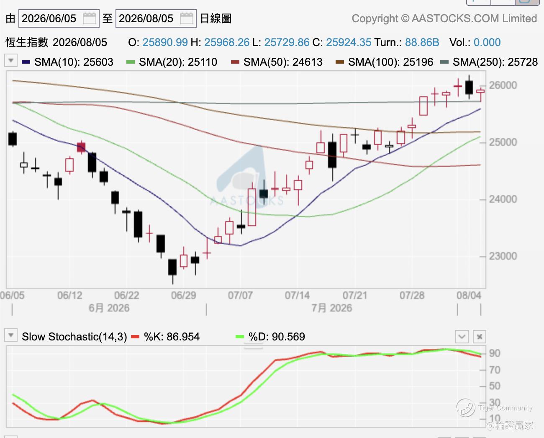Select the SMA(50): 24613 legend label

point(283,62)
